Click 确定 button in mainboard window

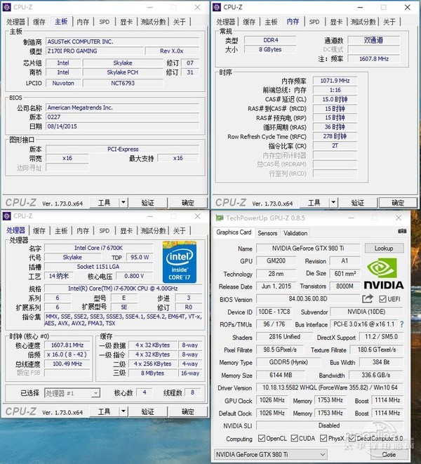click(188, 203)
